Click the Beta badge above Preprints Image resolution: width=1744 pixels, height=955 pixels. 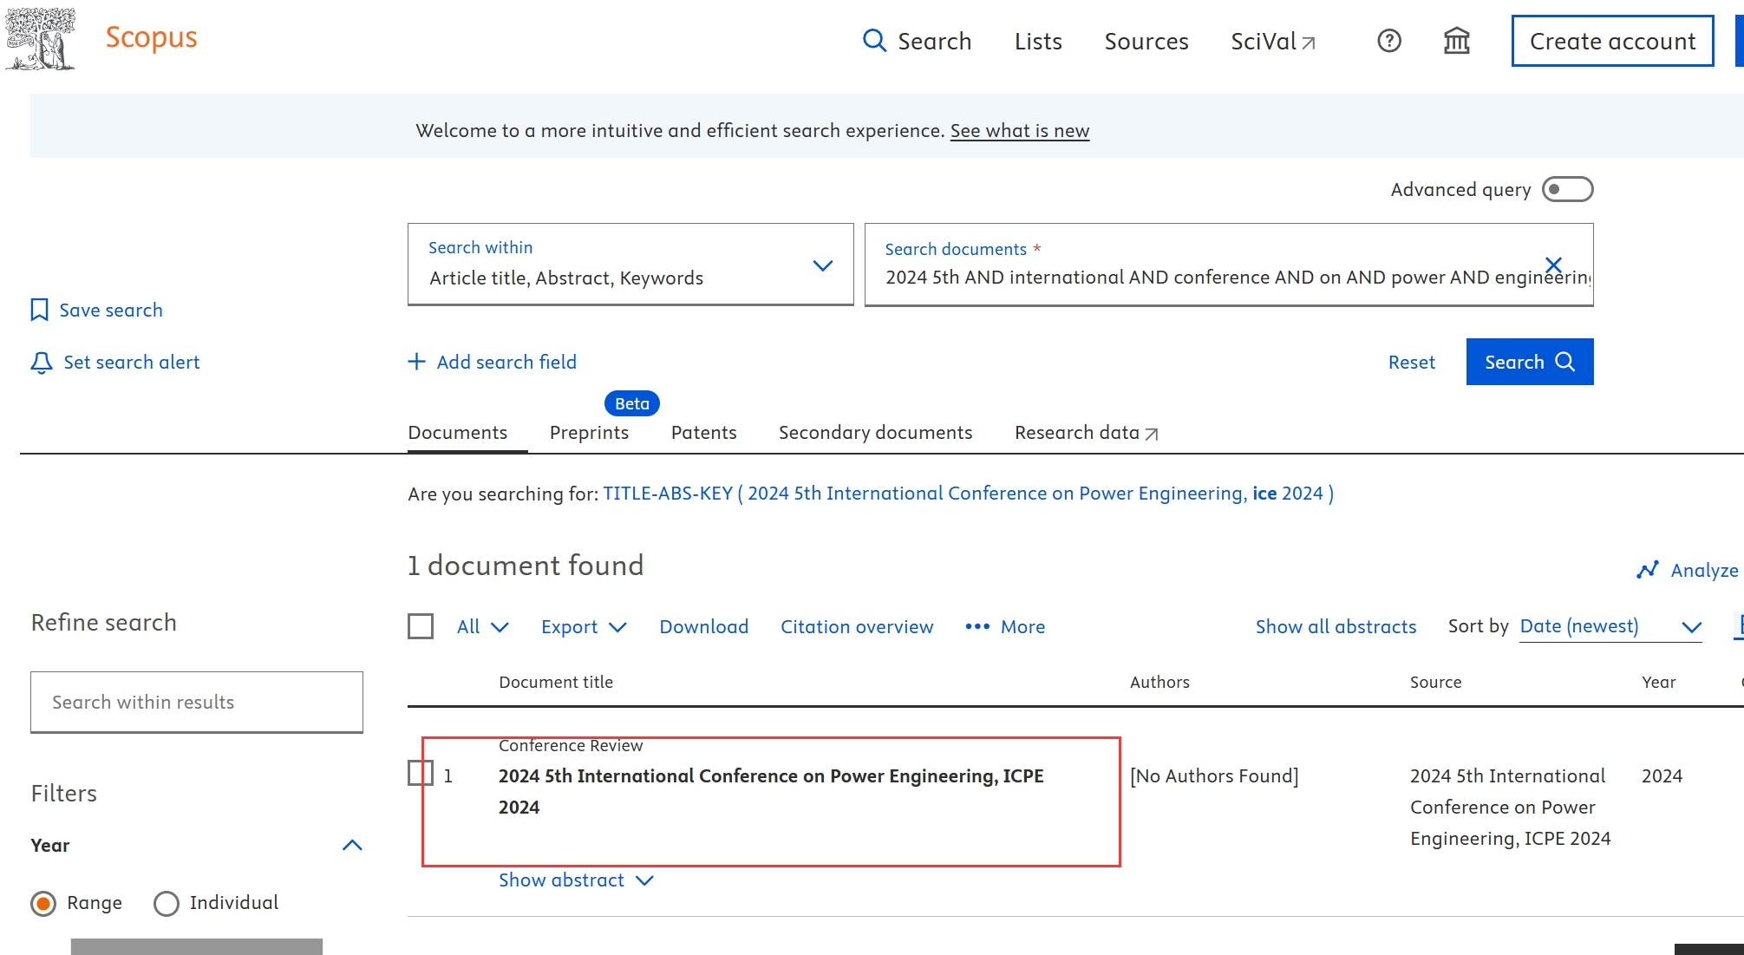pyautogui.click(x=632, y=403)
